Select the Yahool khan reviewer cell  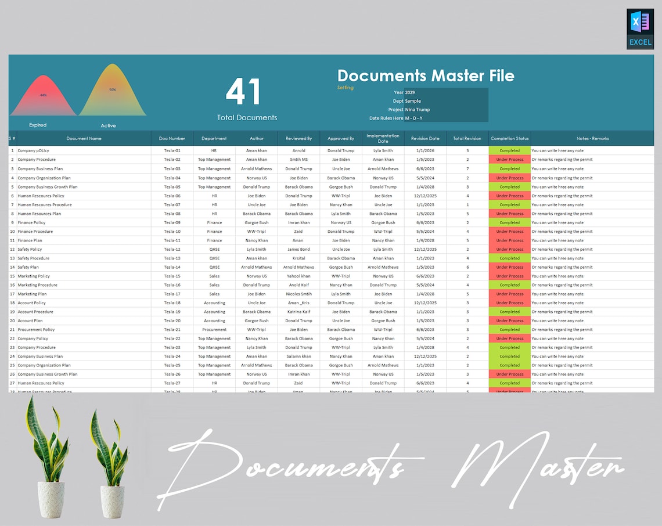298,276
